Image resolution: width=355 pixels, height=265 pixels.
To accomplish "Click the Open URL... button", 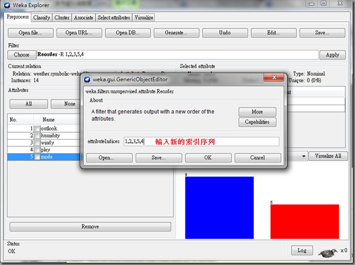I will (79, 33).
